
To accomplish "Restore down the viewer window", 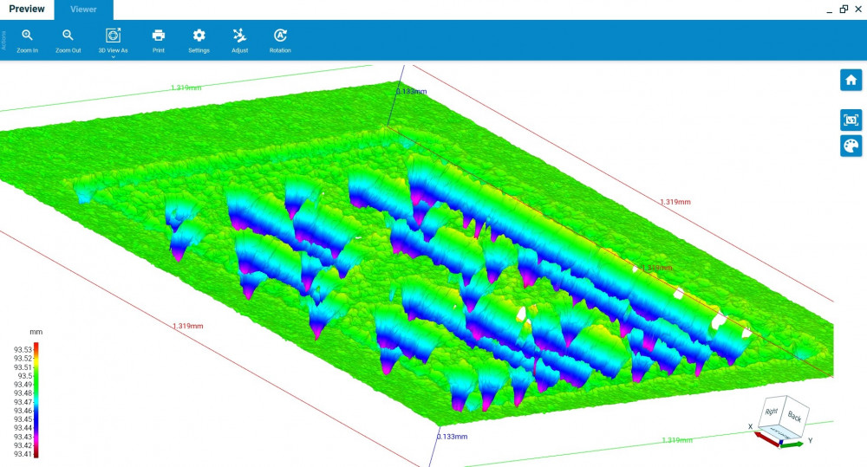I will pos(844,9).
